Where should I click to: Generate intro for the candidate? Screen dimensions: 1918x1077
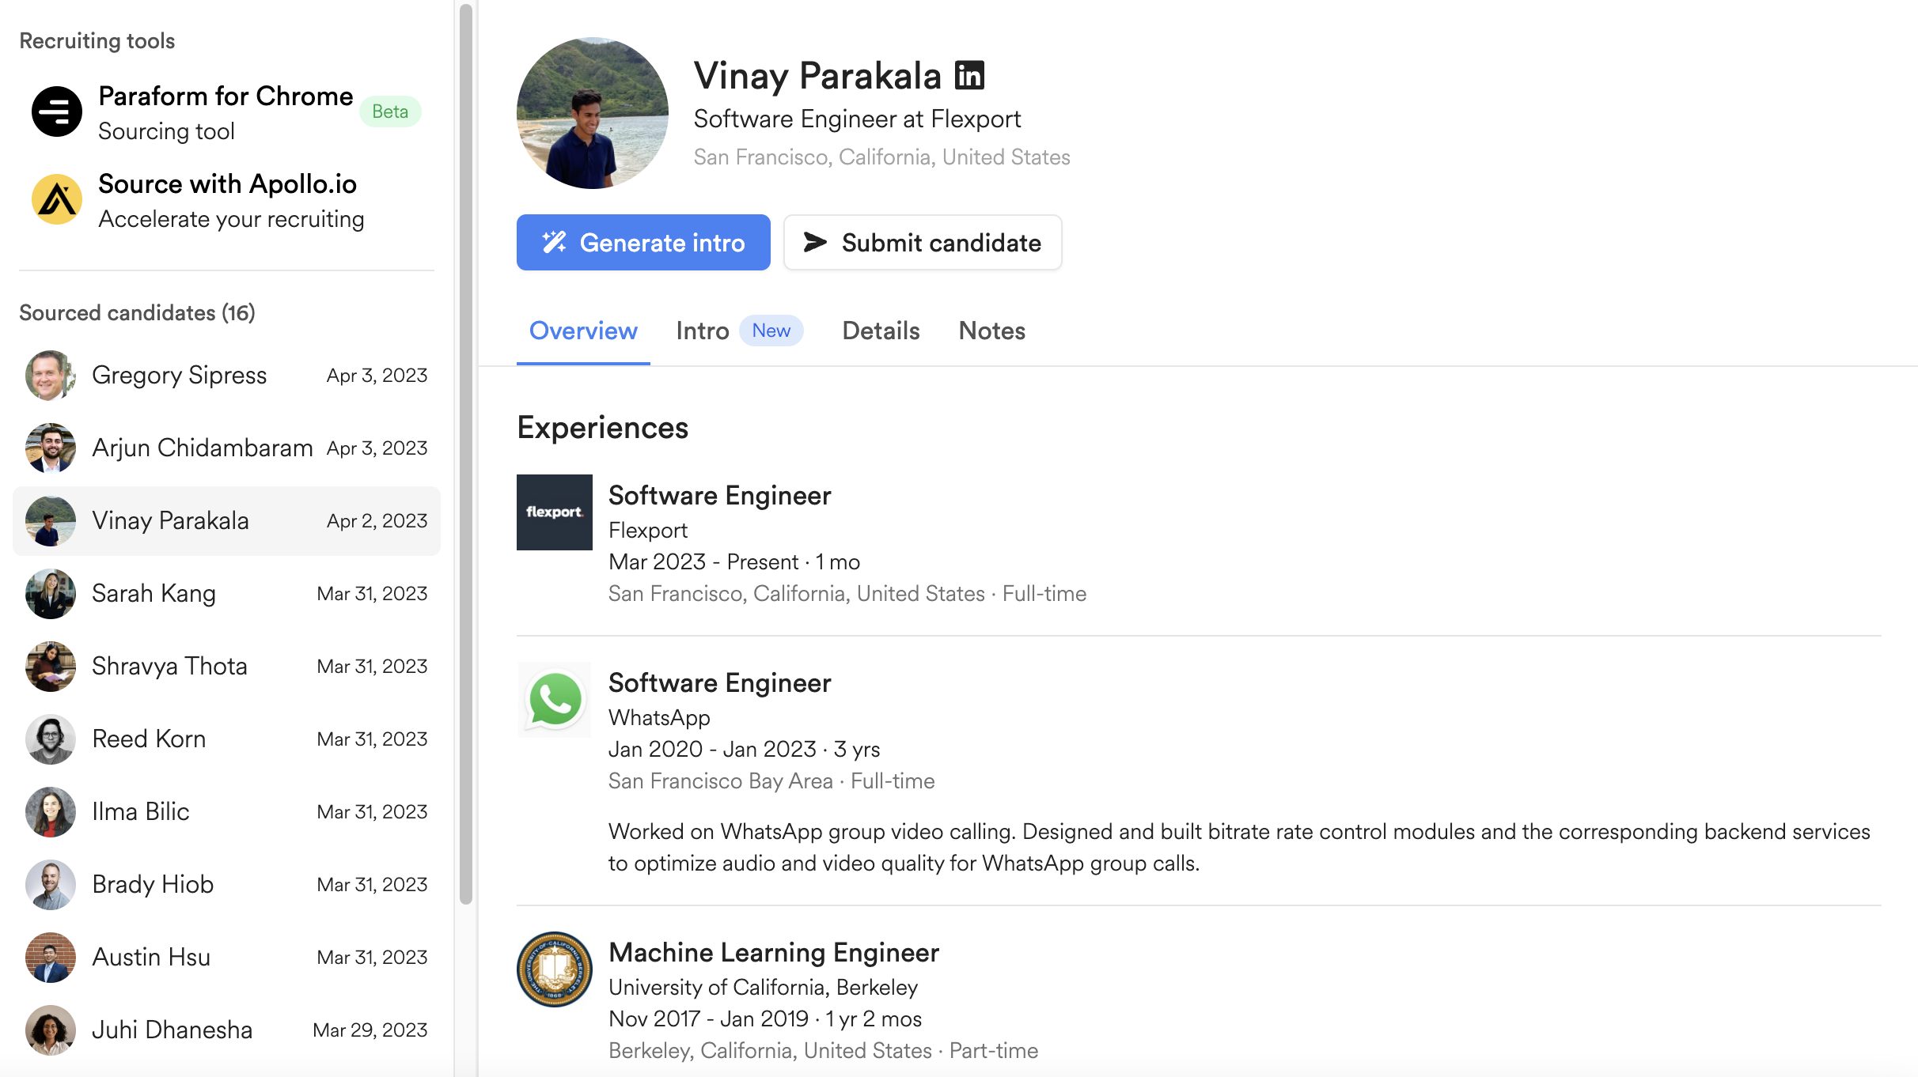[643, 243]
